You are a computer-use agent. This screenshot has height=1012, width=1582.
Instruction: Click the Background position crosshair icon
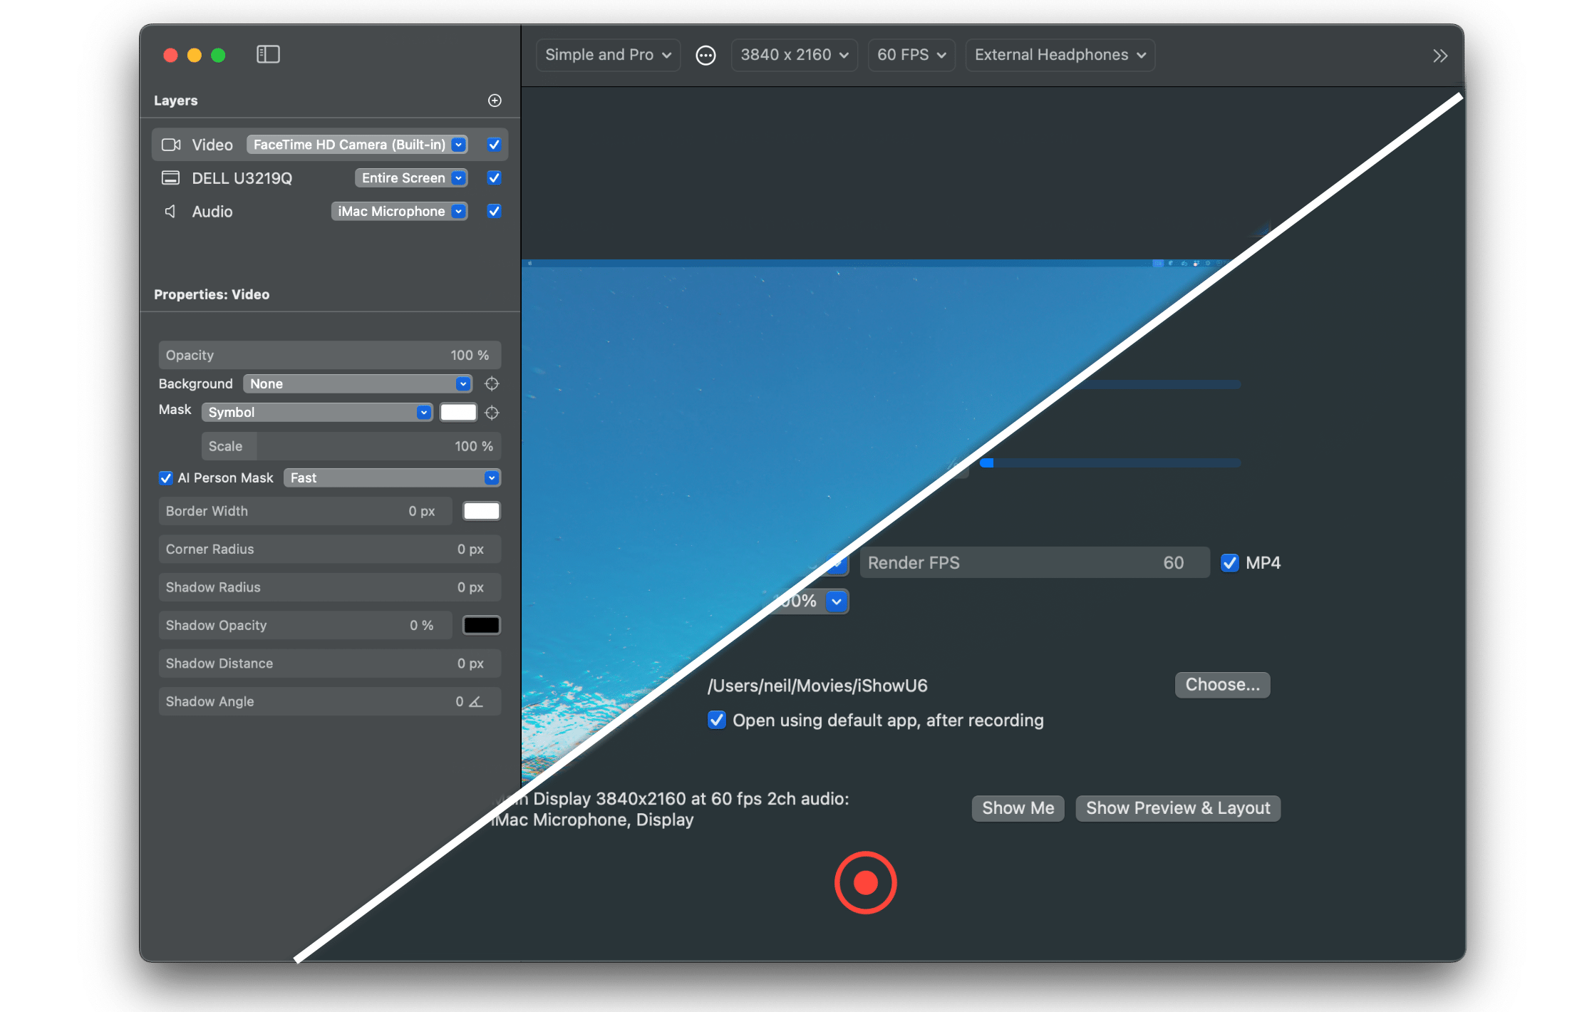pyautogui.click(x=492, y=384)
